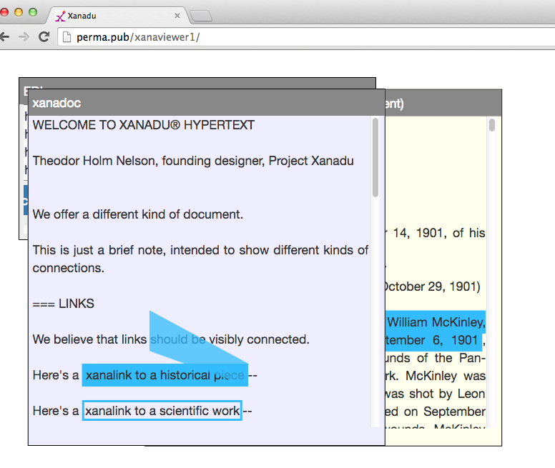Click the page icon in the address bar

point(67,37)
